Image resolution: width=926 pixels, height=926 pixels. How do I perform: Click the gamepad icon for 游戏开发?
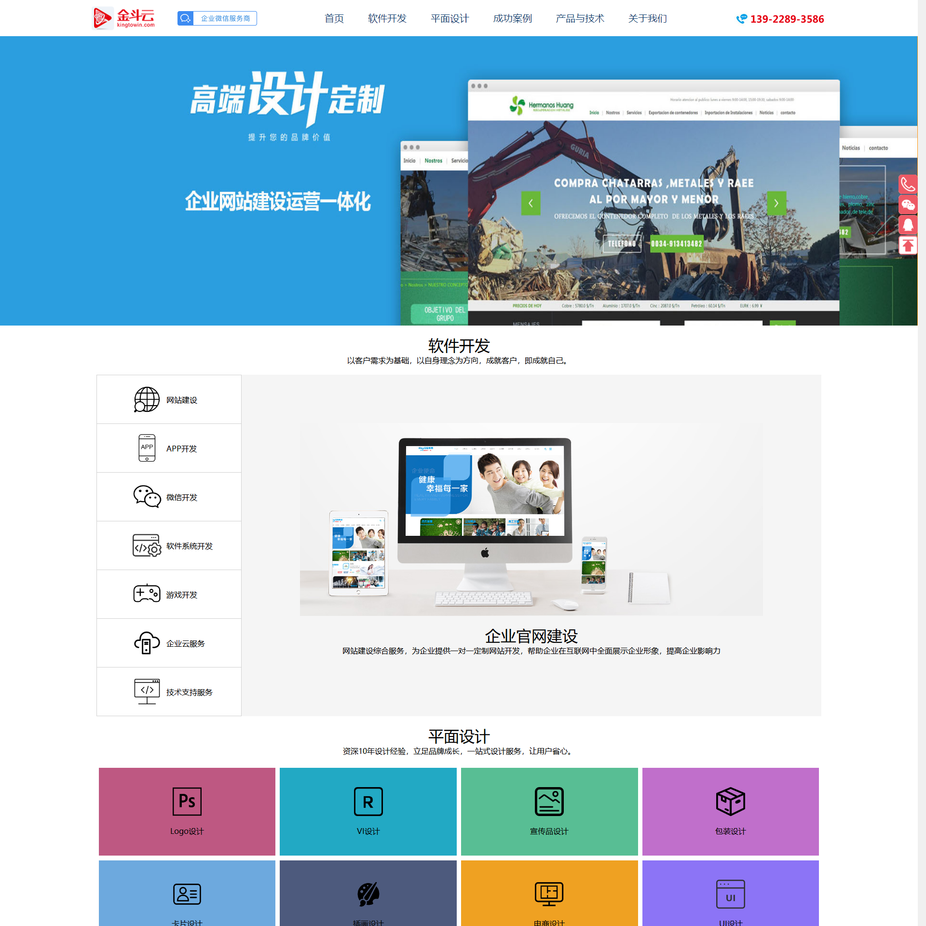[147, 594]
